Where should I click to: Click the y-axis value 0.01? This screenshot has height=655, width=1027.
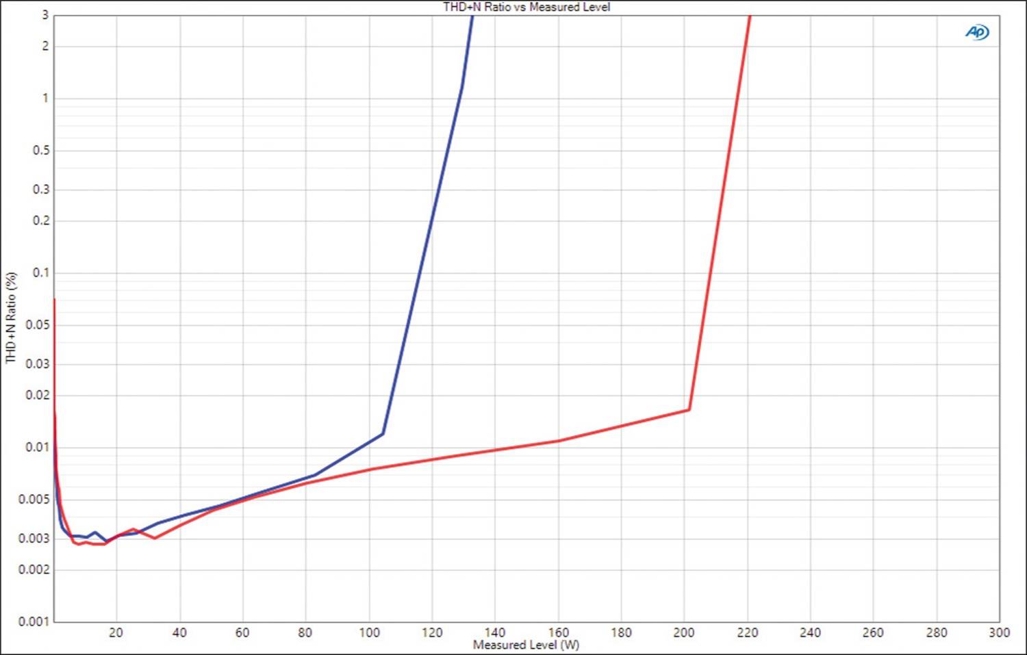pos(38,448)
